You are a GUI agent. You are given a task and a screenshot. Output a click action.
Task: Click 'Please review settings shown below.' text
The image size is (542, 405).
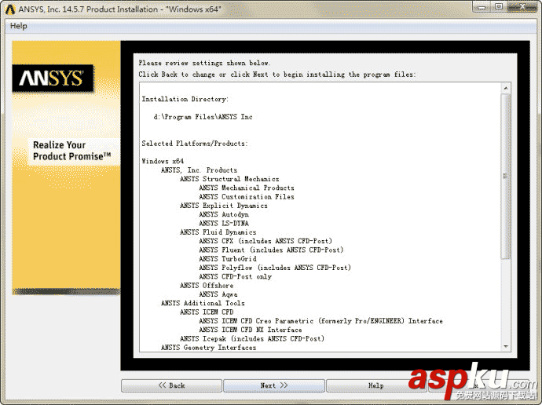click(204, 64)
